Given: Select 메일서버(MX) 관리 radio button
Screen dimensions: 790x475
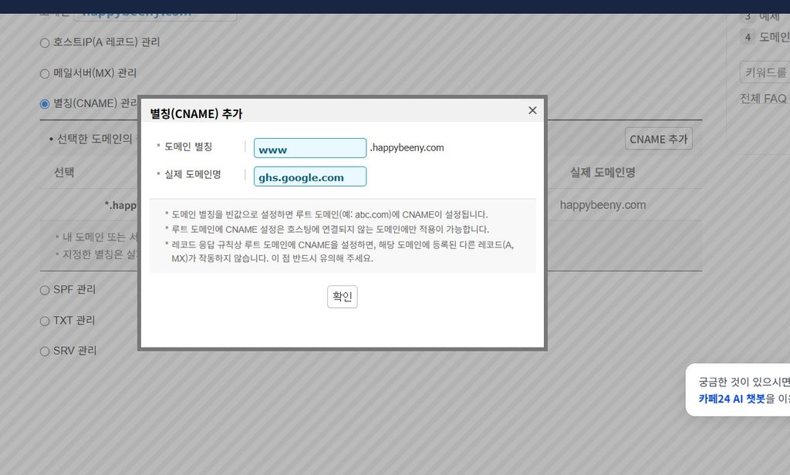Looking at the screenshot, I should tap(44, 74).
